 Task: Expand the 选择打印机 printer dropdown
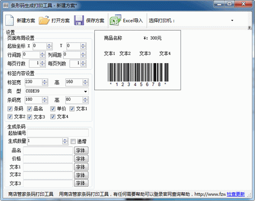pos(232,20)
